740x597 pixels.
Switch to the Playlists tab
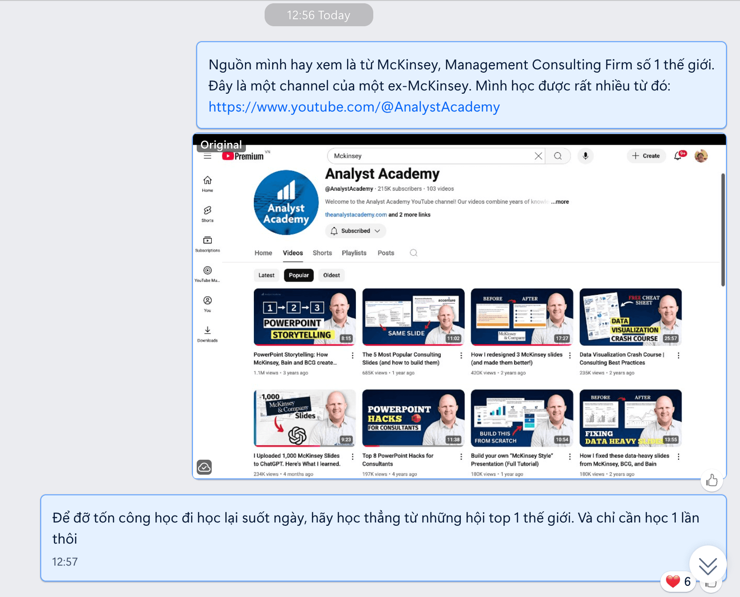pos(354,253)
